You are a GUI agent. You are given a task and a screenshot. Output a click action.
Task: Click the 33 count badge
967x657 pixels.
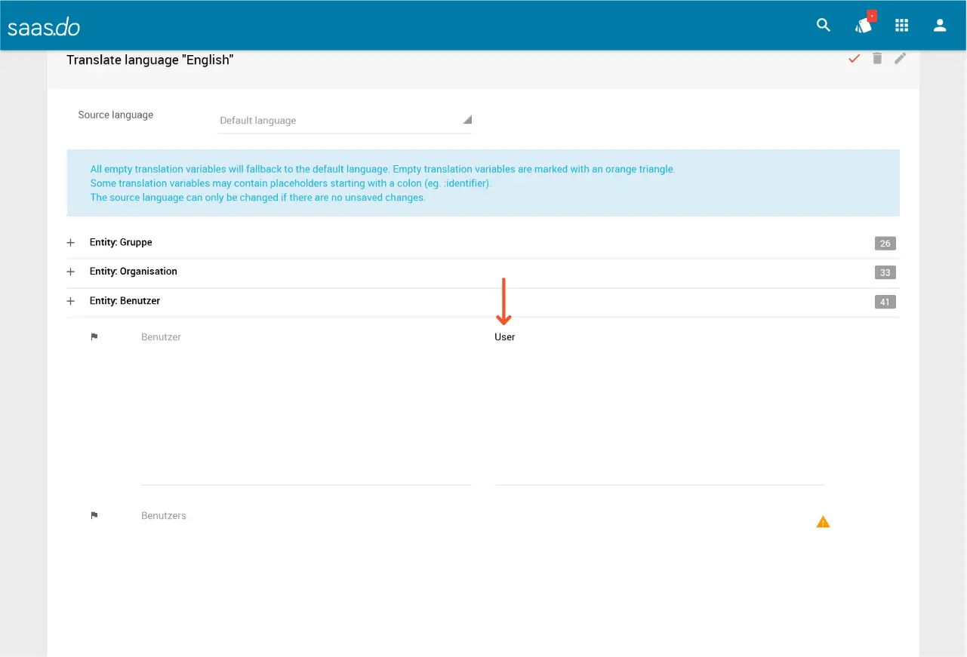pos(885,272)
